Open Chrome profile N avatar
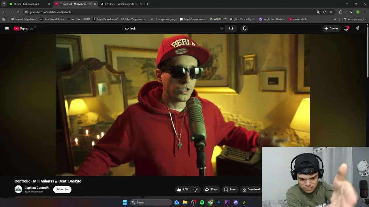The width and height of the screenshot is (369, 207). click(358, 12)
